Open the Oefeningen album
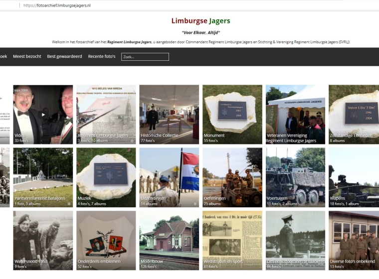 click(x=232, y=177)
